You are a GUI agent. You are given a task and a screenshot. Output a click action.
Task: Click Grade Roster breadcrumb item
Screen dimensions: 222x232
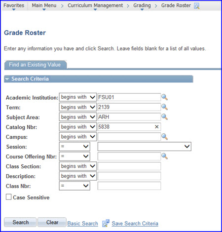[176, 5]
